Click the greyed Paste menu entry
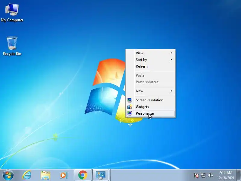The height and width of the screenshot is (181, 241). click(150, 75)
